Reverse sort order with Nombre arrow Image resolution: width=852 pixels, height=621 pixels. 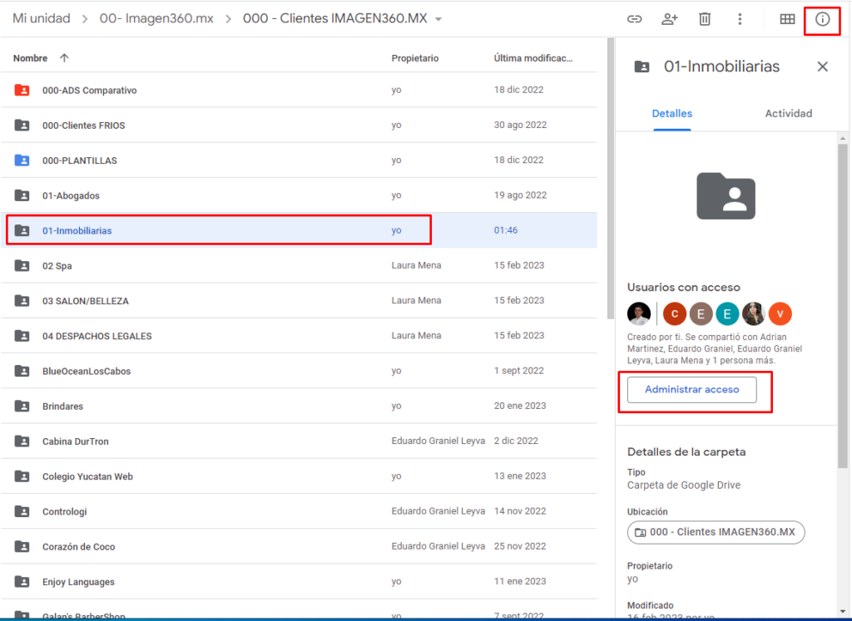64,58
